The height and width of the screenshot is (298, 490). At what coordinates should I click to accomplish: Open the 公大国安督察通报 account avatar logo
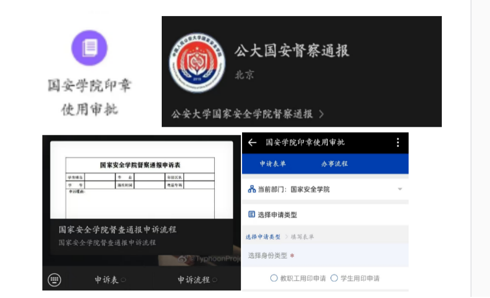click(x=197, y=63)
